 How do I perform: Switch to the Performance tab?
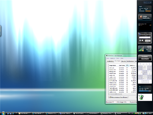click(130, 61)
